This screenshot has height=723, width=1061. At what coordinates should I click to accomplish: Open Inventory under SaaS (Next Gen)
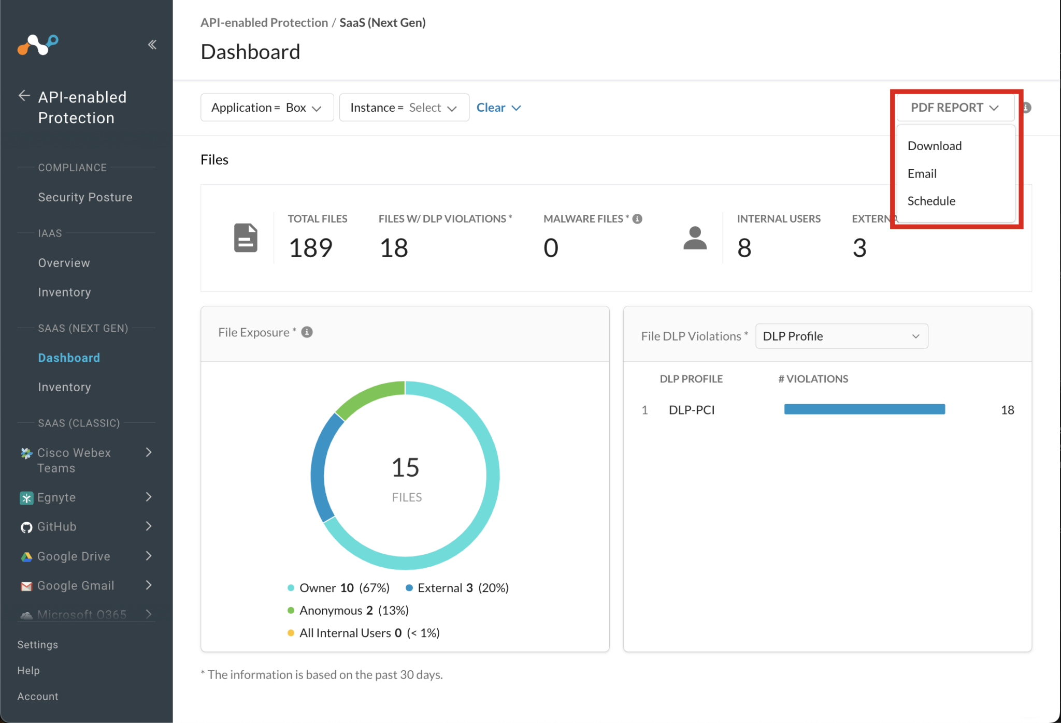[x=64, y=387]
